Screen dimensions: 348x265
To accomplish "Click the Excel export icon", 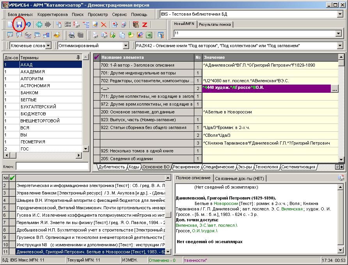I will [149, 35].
